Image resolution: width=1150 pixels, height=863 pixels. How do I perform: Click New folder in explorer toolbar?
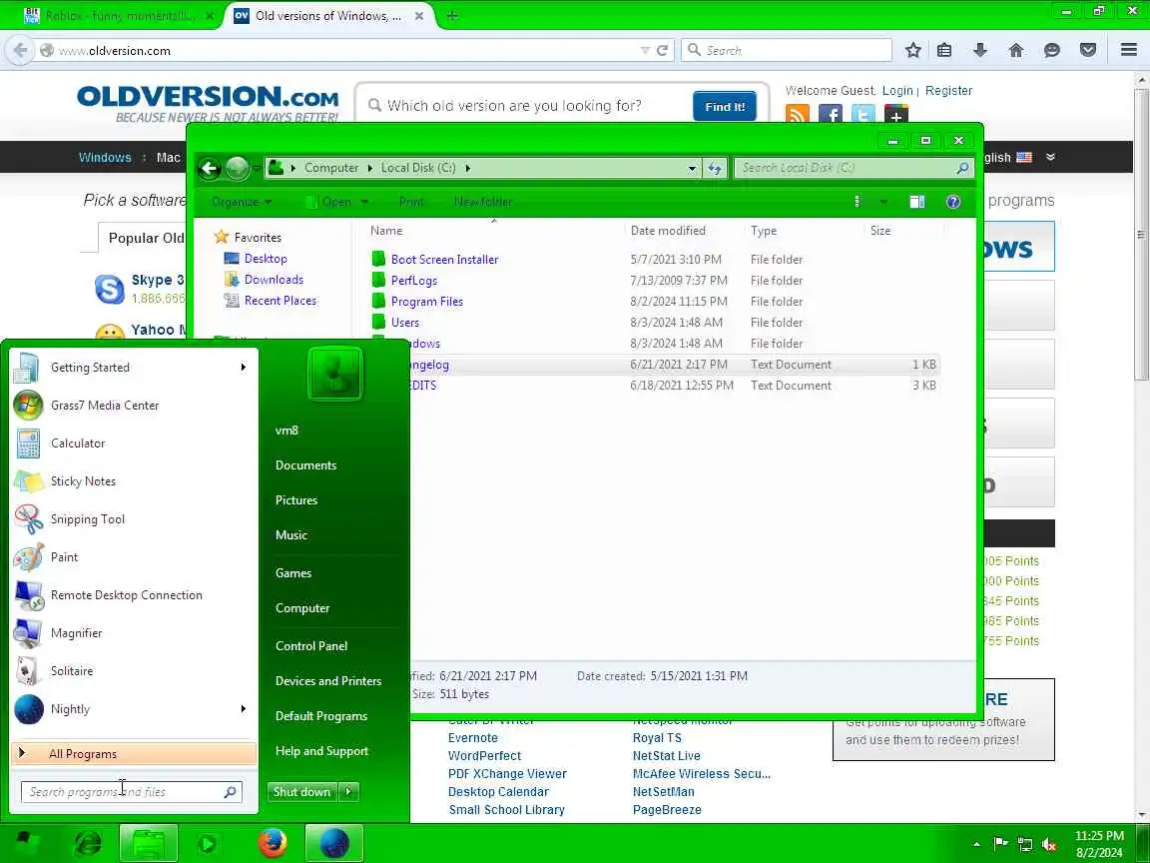click(x=482, y=202)
